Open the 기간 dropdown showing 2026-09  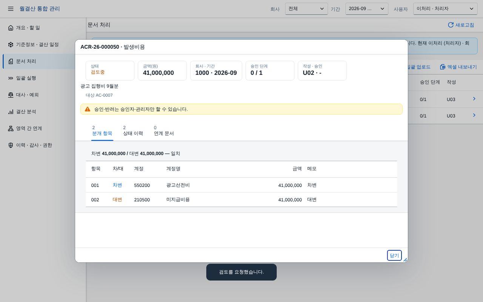point(367,9)
